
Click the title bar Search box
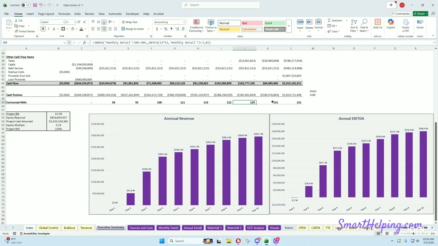point(221,5)
